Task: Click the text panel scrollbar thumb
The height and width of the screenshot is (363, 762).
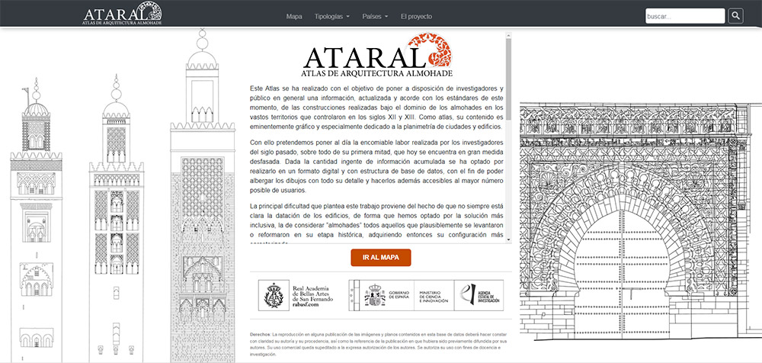Action: 509,79
